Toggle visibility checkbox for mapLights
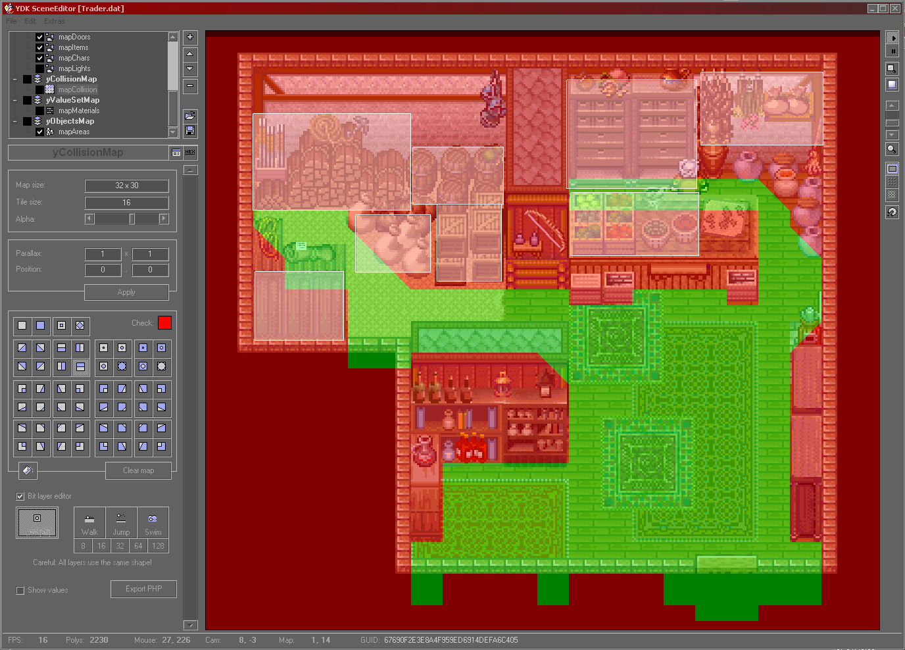Image resolution: width=905 pixels, height=650 pixels. 39,68
